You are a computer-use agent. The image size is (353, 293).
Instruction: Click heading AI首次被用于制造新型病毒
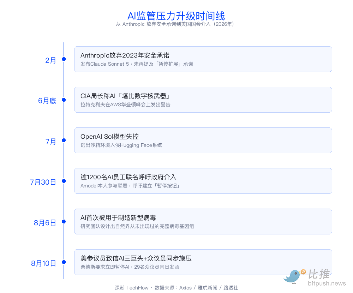[x=118, y=218]
